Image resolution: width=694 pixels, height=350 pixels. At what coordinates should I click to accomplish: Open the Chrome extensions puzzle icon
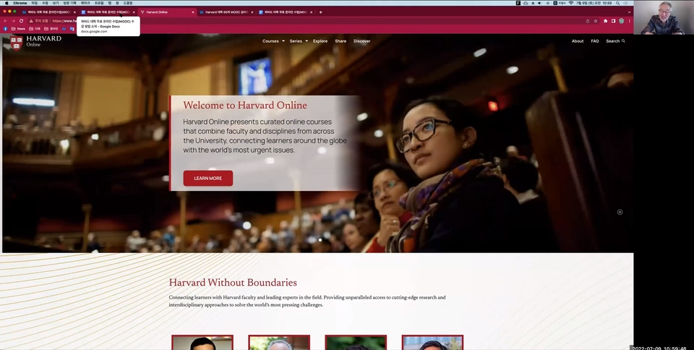point(606,21)
